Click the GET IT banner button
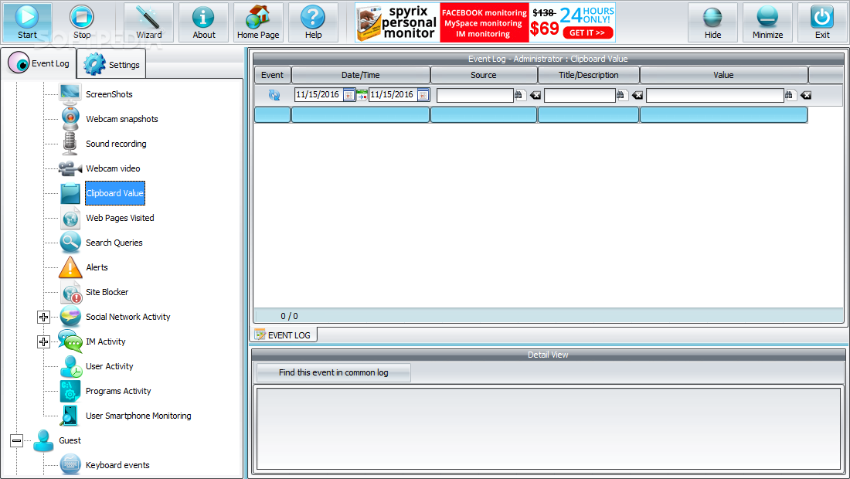 click(x=587, y=33)
